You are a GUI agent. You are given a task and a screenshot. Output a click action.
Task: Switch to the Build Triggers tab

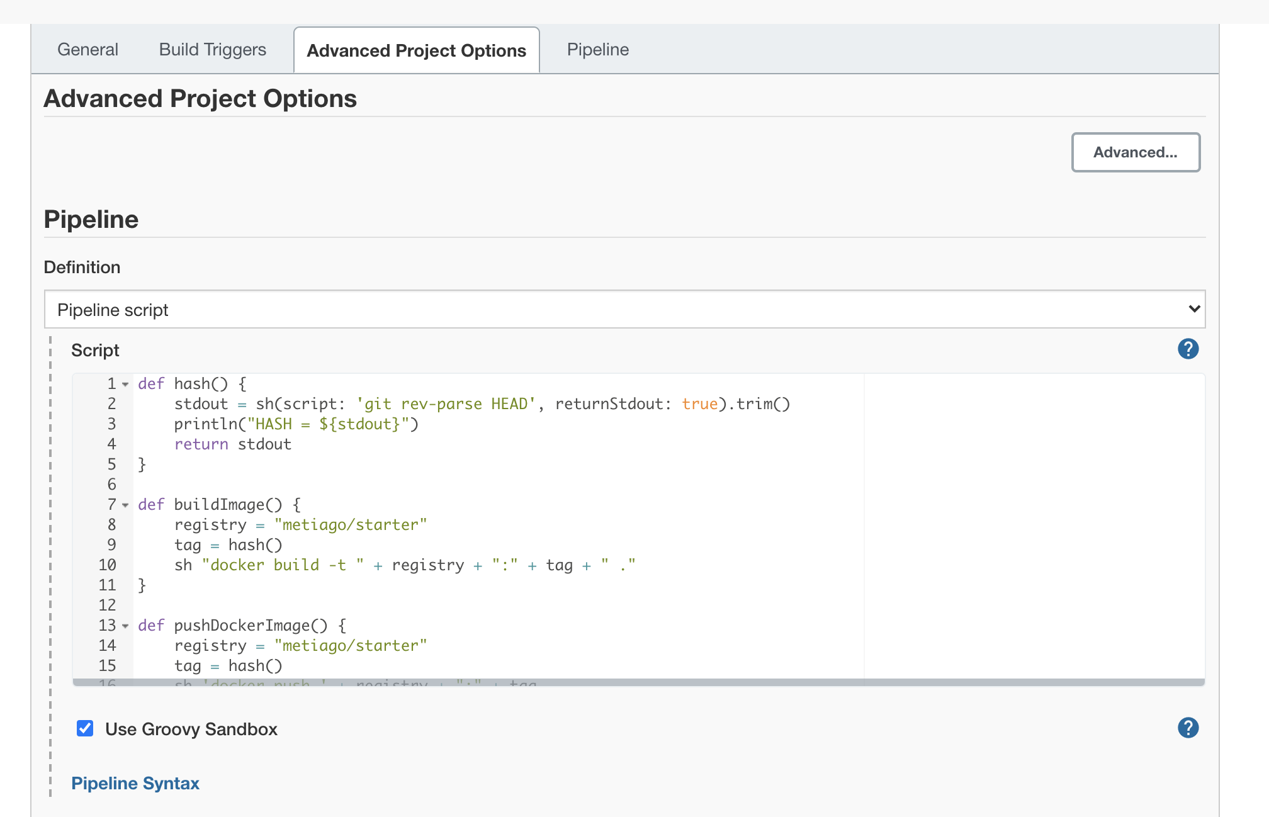(x=213, y=50)
